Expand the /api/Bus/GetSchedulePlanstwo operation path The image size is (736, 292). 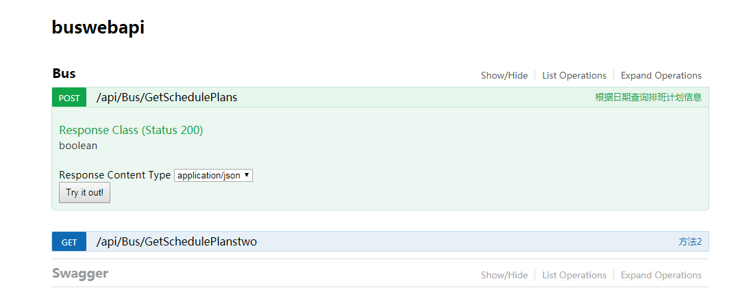point(176,241)
